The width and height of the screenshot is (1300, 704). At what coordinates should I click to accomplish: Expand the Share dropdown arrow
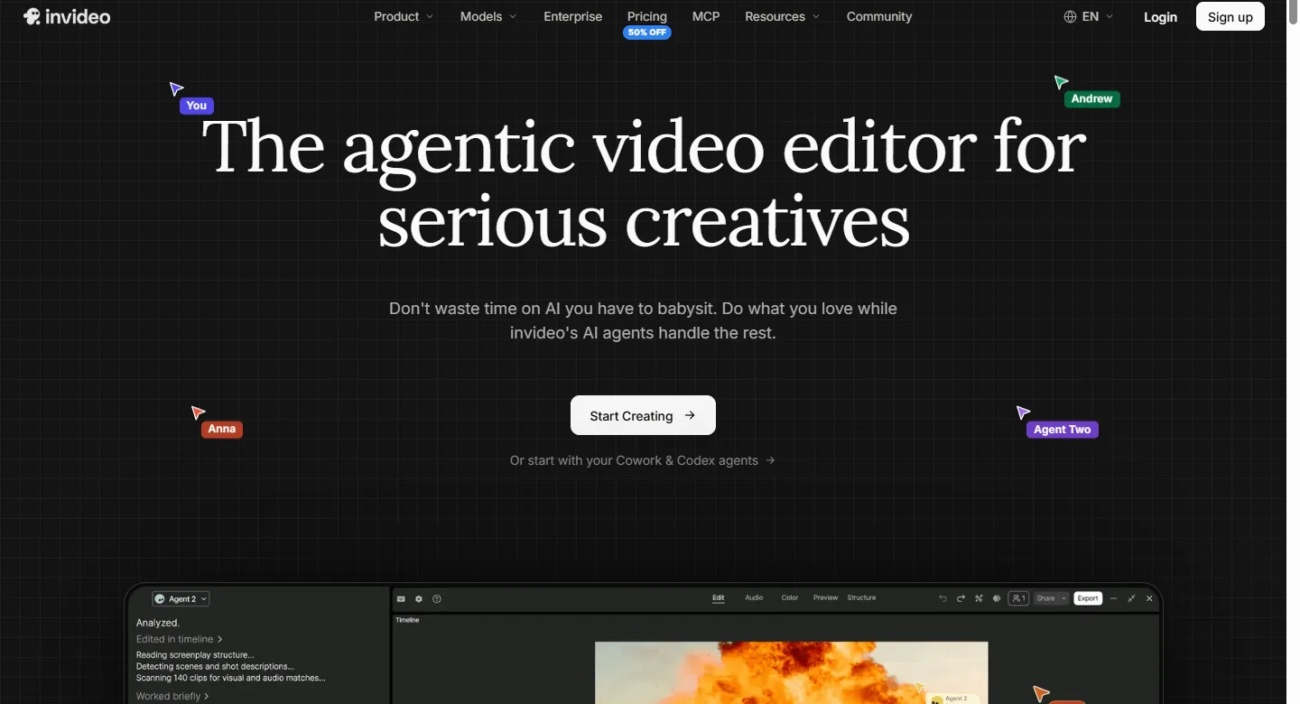click(1063, 598)
